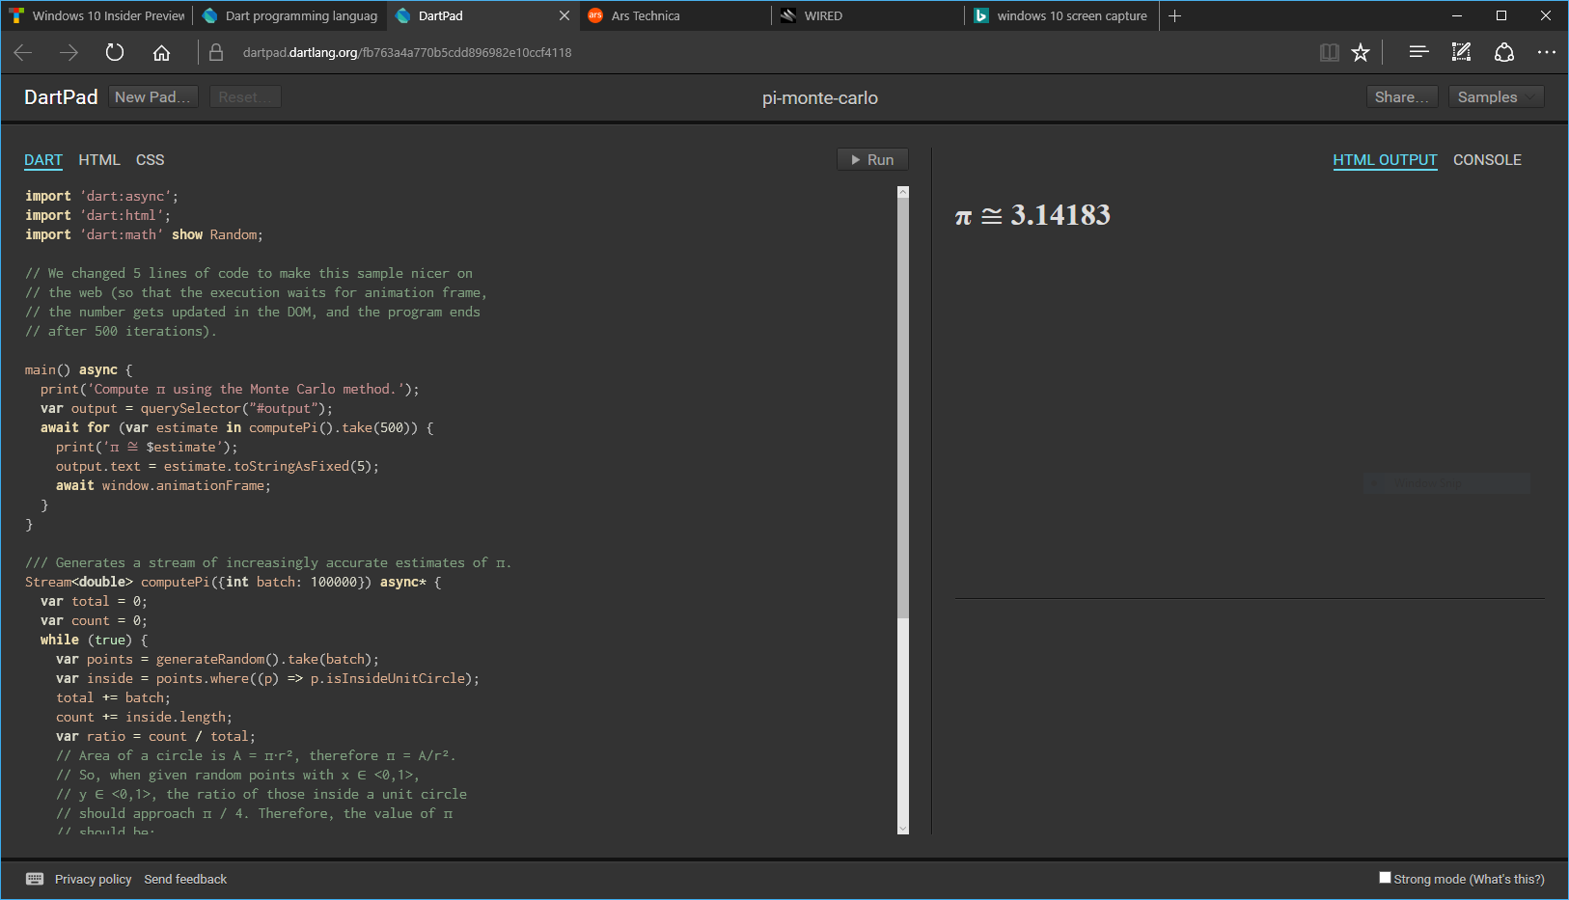Screen dimensions: 1569x900
Task: Click the await window.animationFrame line
Action: [x=163, y=485]
